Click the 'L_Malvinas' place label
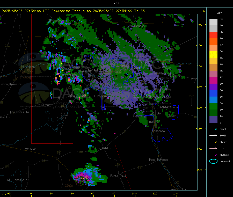The height and width of the screenshot is (197, 233). tap(102, 96)
